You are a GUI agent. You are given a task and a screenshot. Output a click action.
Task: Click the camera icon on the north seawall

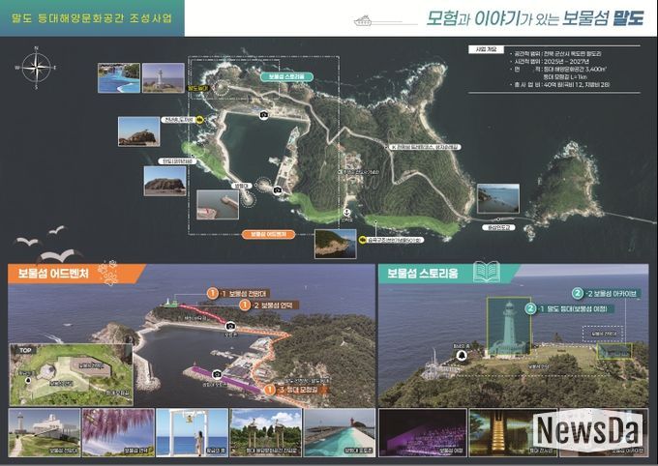point(263,114)
